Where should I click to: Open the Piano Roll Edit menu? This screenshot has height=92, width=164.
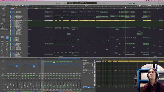tap(83, 59)
